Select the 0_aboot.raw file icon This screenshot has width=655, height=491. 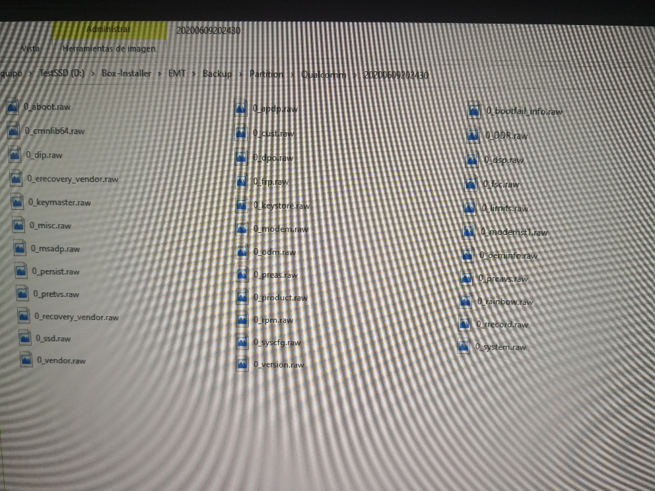12,106
